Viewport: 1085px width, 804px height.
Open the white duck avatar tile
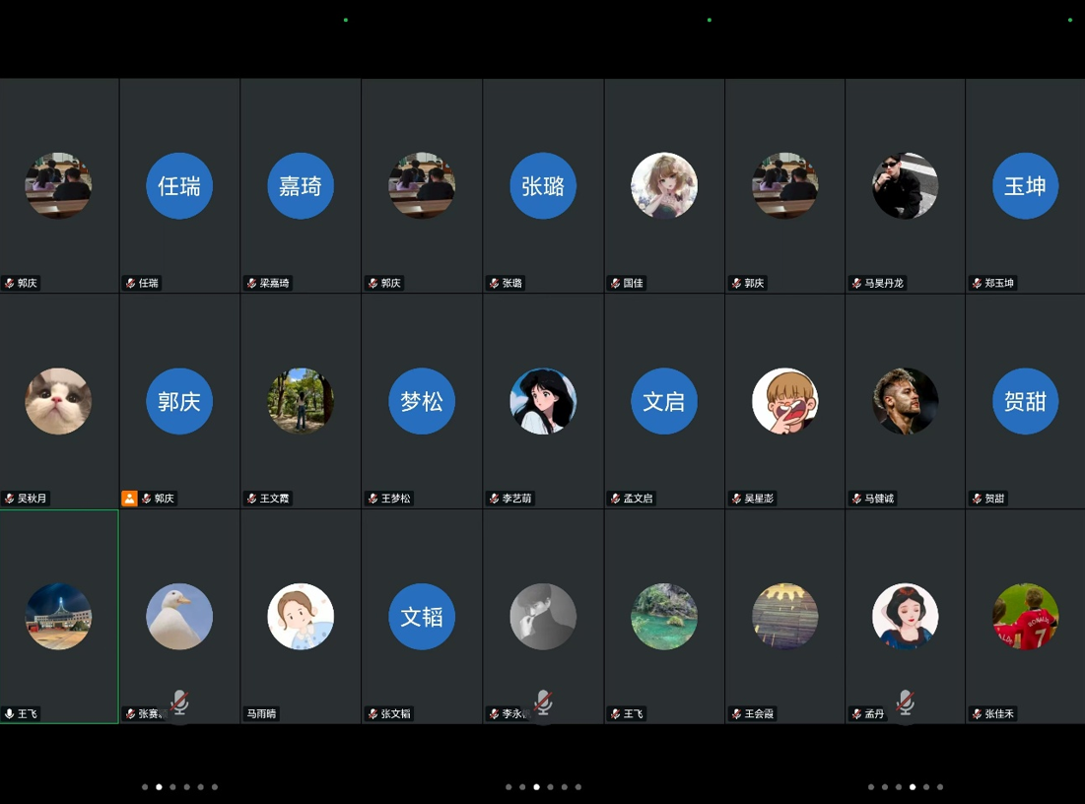179,617
